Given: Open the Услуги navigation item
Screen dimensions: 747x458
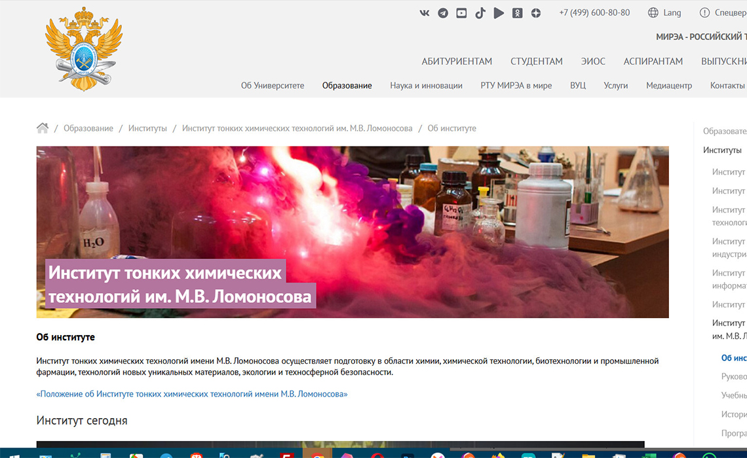Looking at the screenshot, I should click(x=616, y=86).
